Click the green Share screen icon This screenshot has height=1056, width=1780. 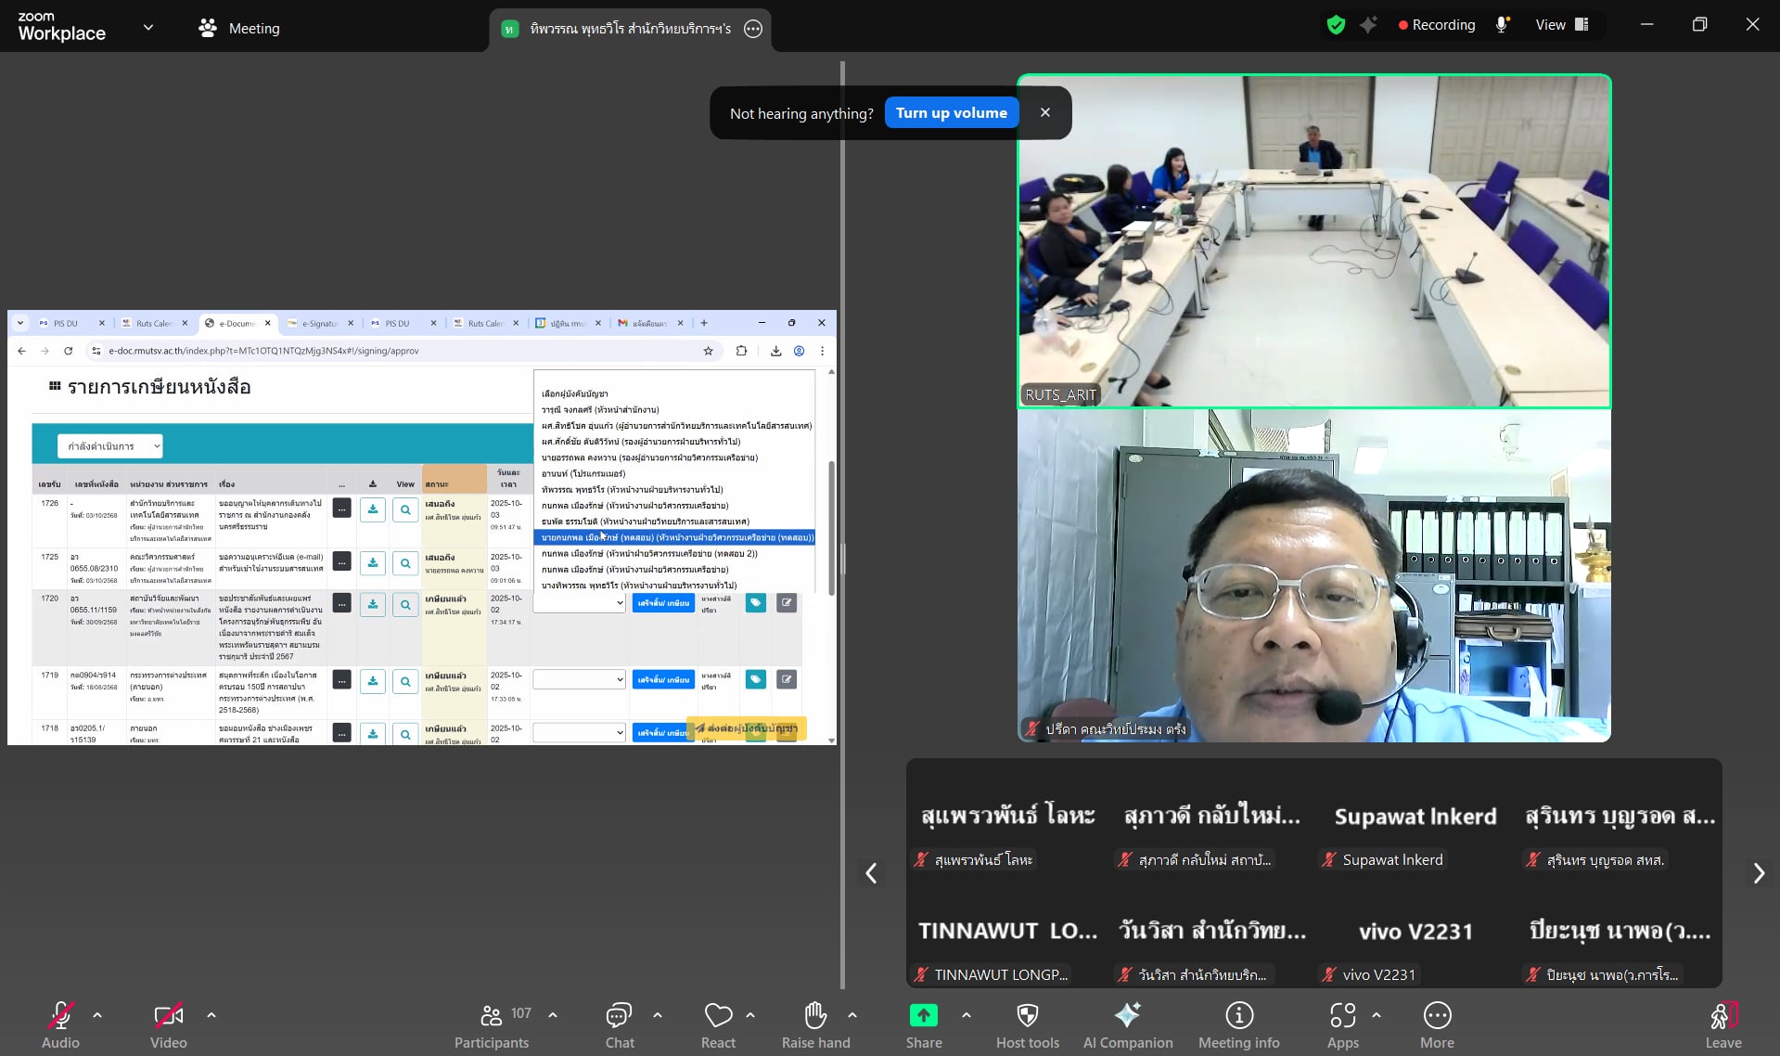[x=923, y=1016]
